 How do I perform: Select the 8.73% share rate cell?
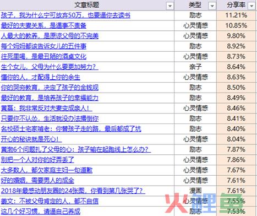click(x=236, y=56)
